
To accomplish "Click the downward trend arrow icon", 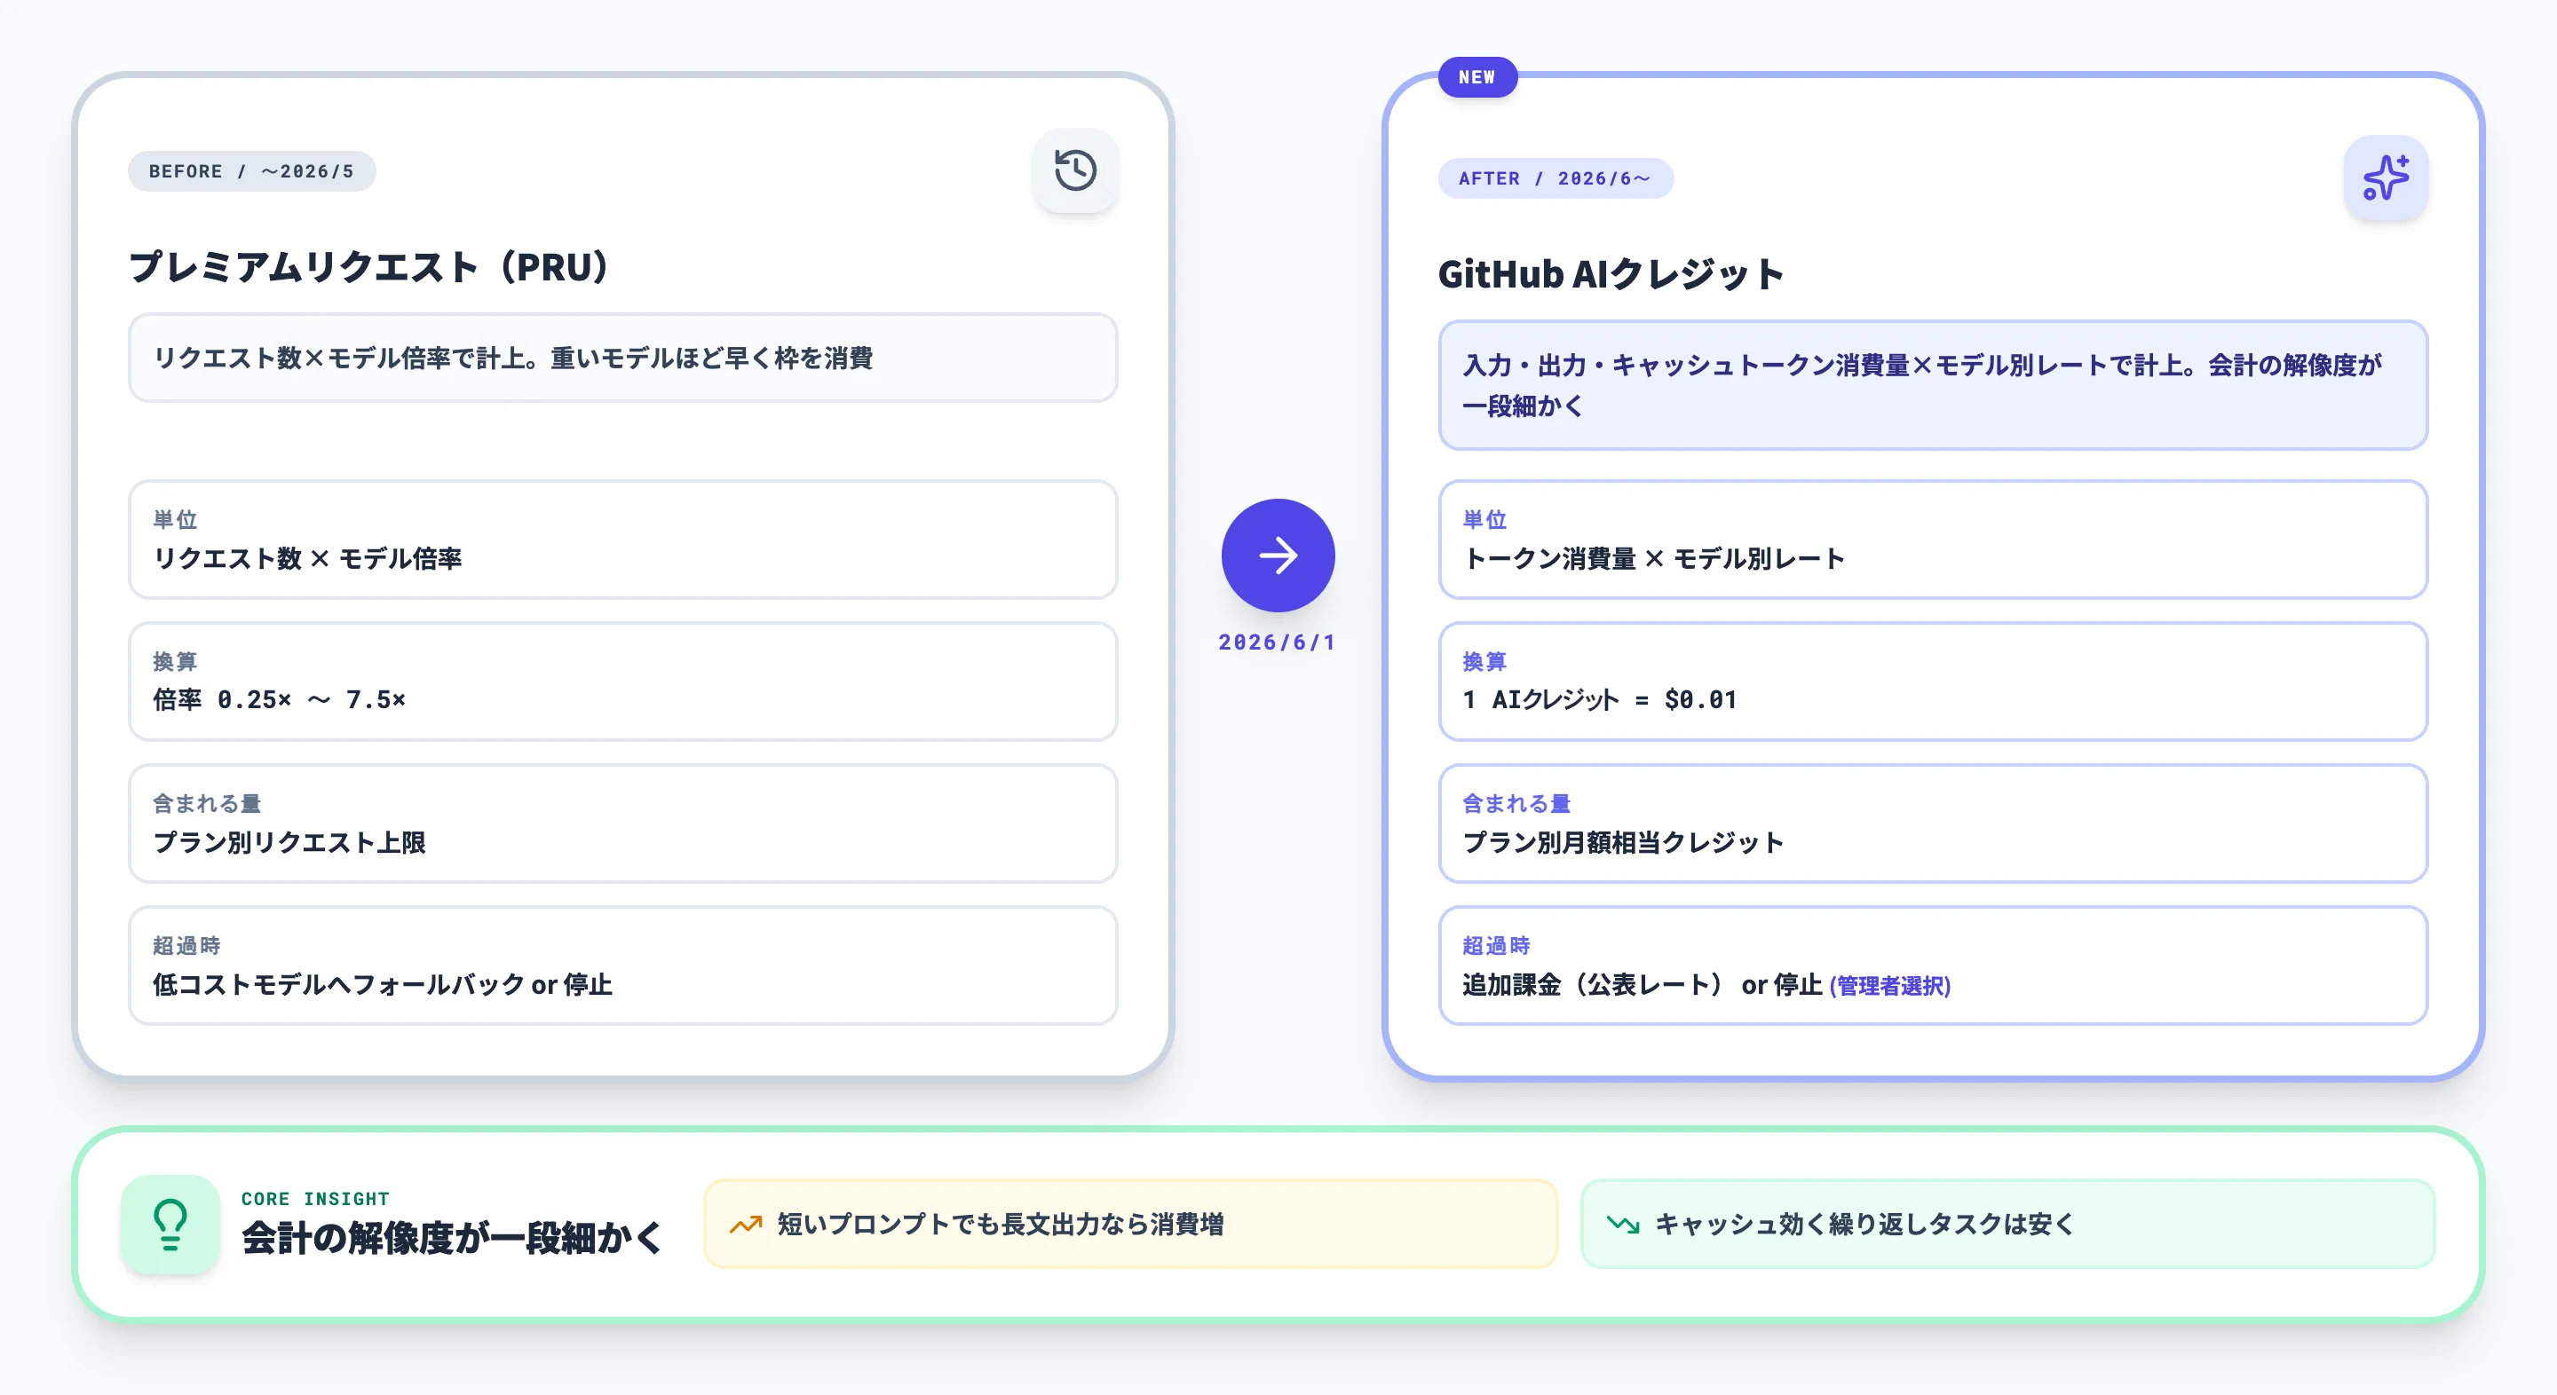I will (x=1623, y=1225).
